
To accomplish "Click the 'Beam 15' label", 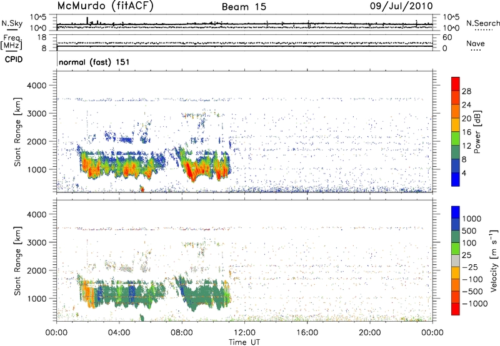I will pyautogui.click(x=244, y=7).
